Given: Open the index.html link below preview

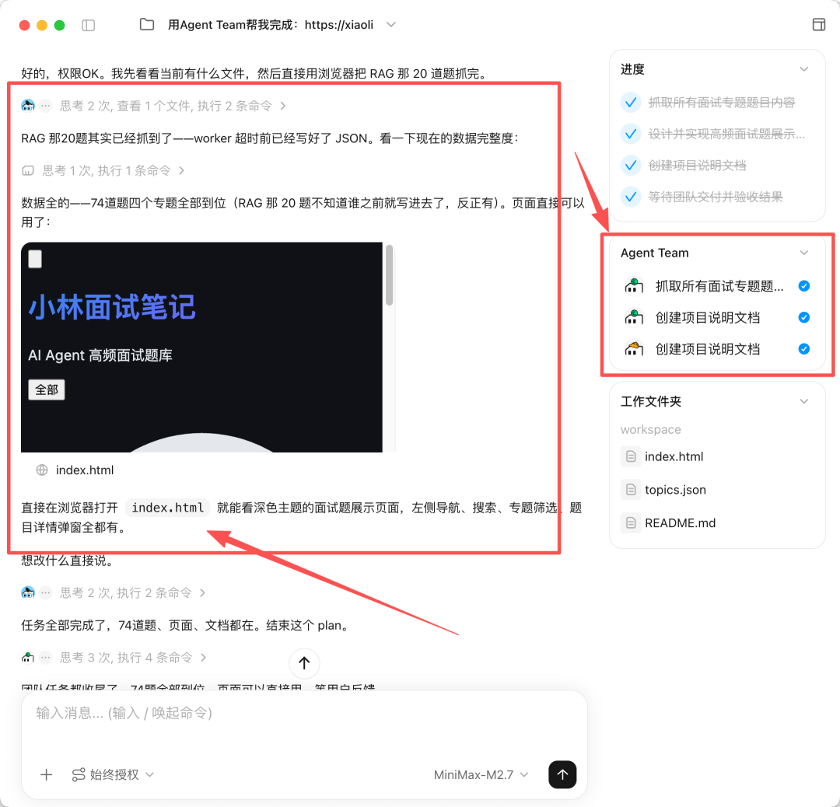Looking at the screenshot, I should click(85, 470).
